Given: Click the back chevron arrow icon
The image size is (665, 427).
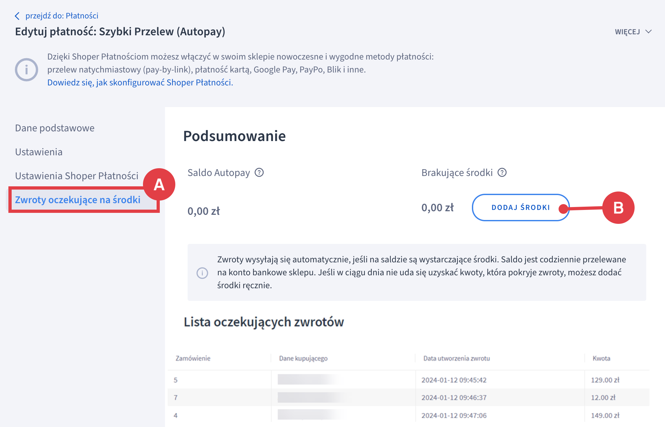Looking at the screenshot, I should [x=17, y=16].
